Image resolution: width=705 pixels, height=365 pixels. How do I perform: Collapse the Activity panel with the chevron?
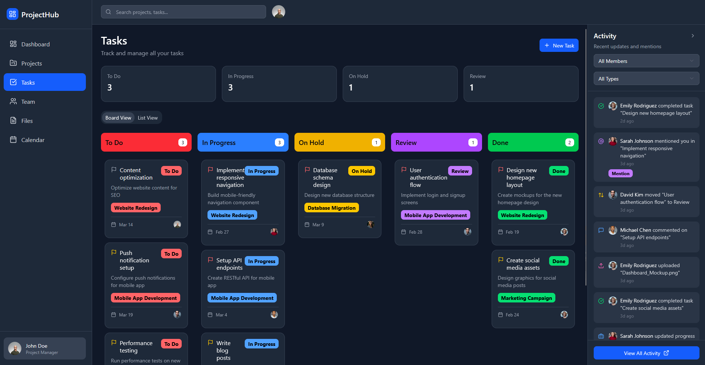tap(692, 36)
